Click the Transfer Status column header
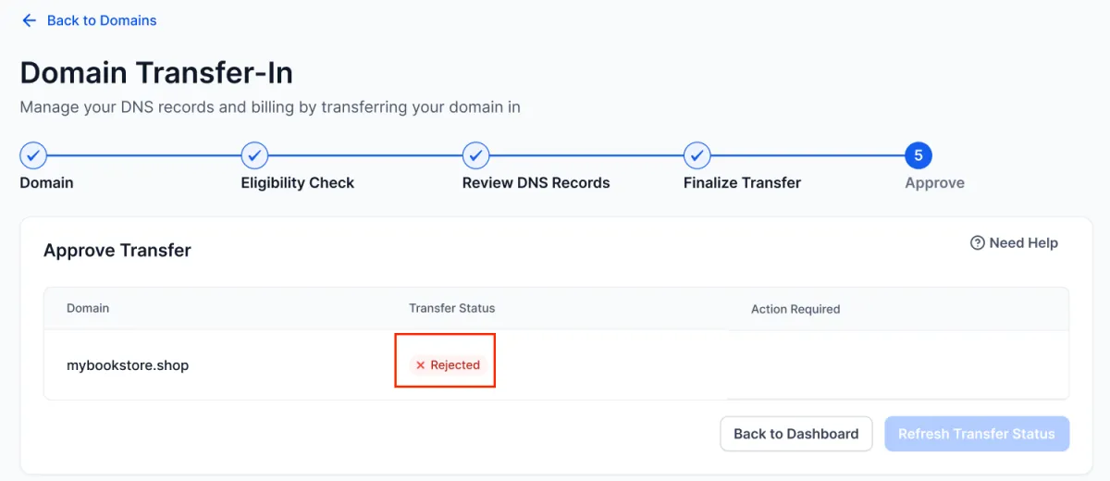Viewport: 1110px width, 481px height. [452, 308]
